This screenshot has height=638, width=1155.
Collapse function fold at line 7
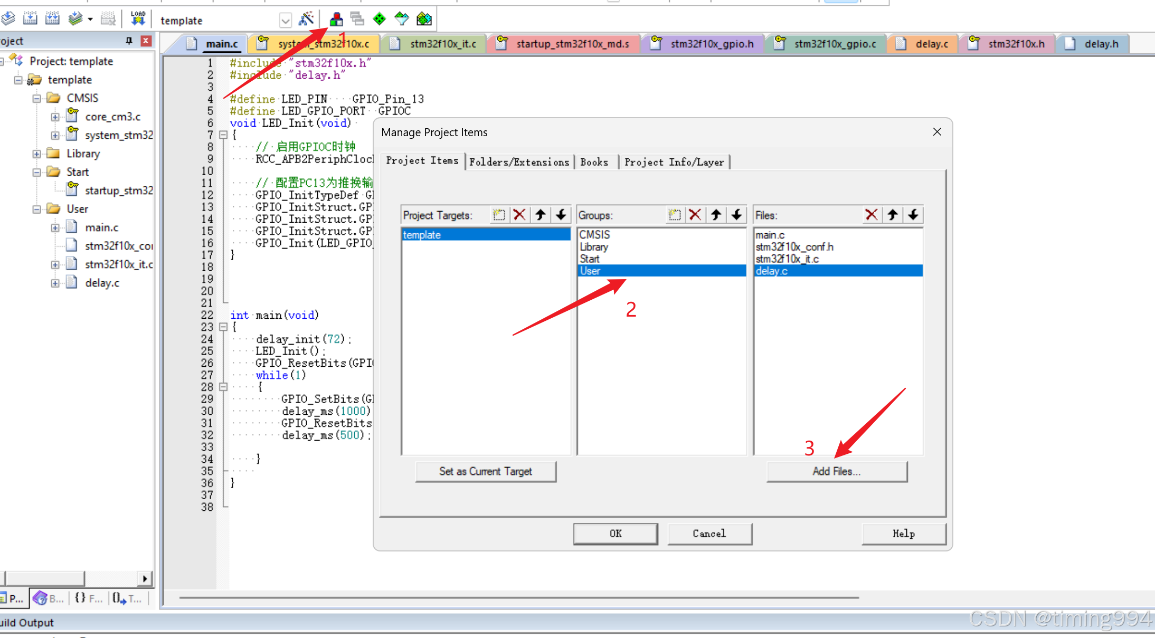[223, 135]
